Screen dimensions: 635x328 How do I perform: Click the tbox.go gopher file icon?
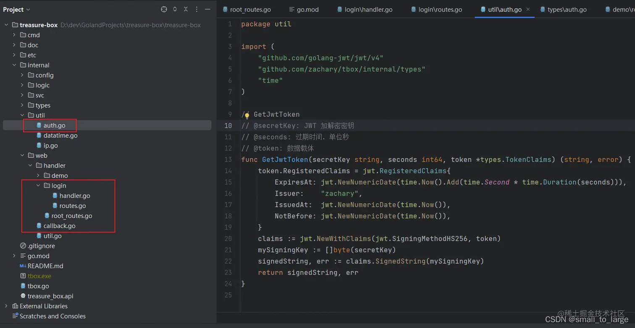pyautogui.click(x=23, y=286)
